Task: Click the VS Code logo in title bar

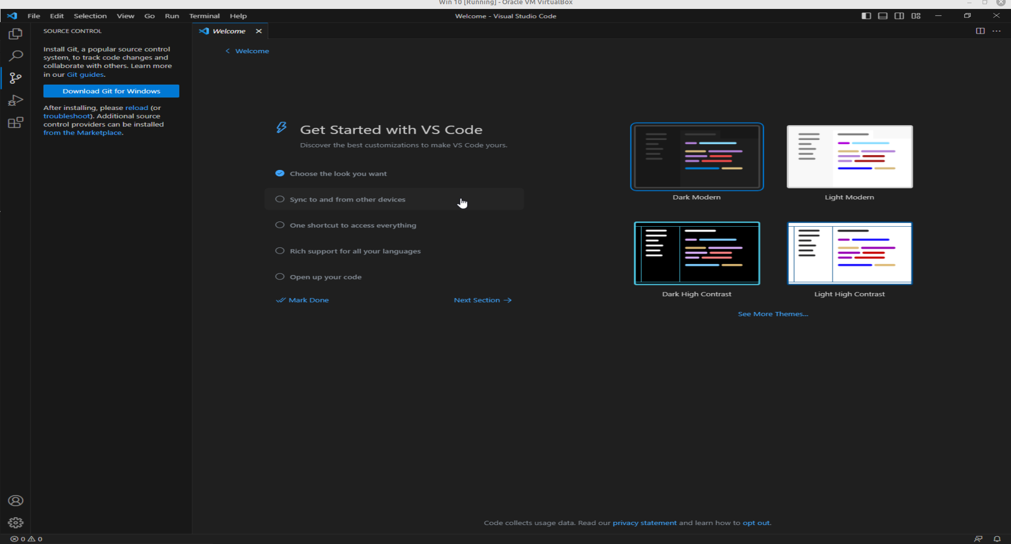Action: (x=12, y=16)
